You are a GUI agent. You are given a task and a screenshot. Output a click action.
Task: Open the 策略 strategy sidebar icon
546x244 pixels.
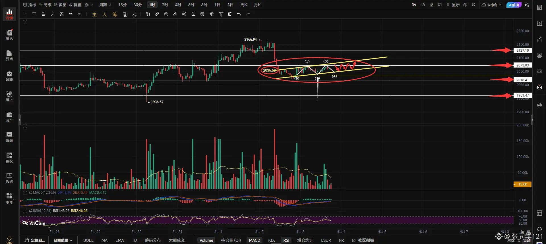(9, 76)
